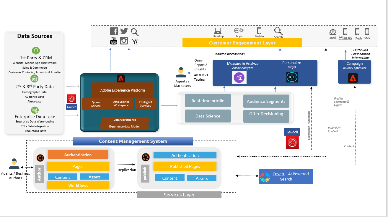This screenshot has height=217, width=388.
Task: Click the Content Management System banner
Action: [x=133, y=141]
